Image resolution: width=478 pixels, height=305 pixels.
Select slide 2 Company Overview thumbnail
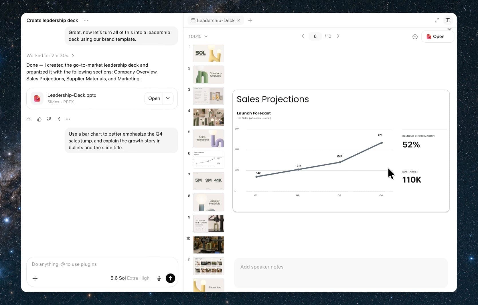click(209, 74)
